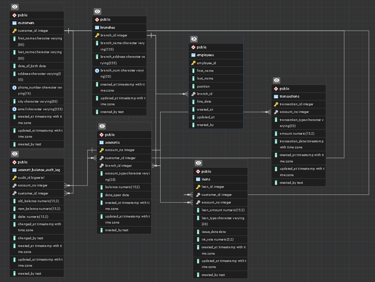Click the gold key icon next to employee_id

click(x=193, y=63)
